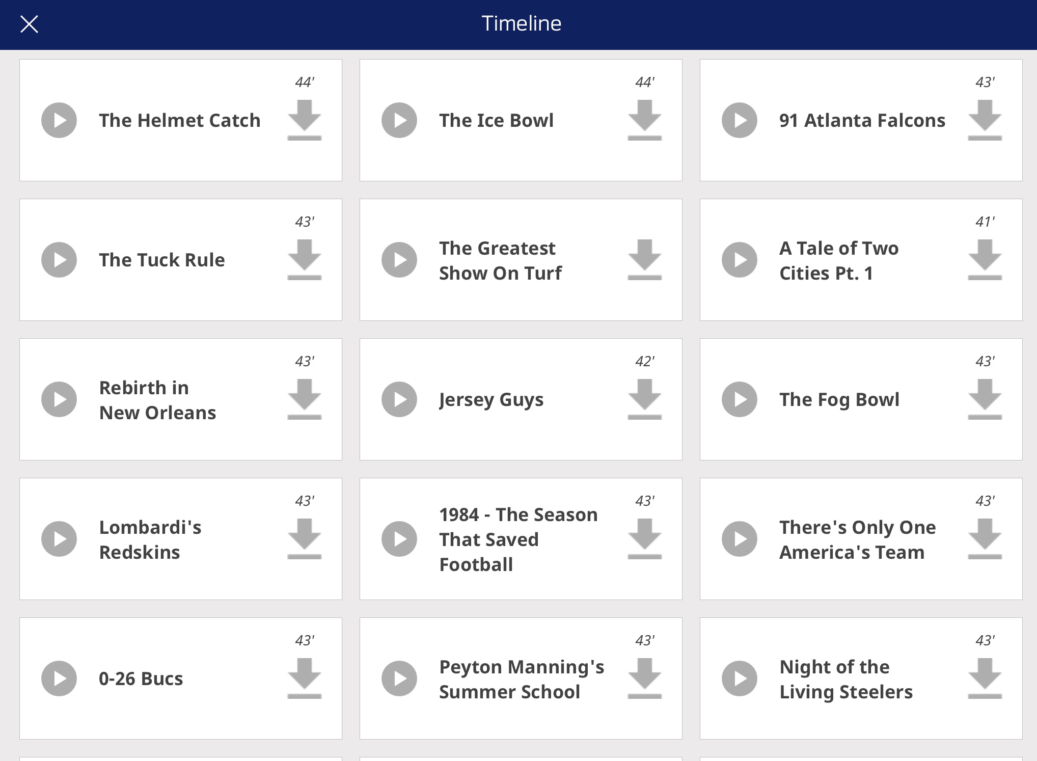This screenshot has height=761, width=1037.
Task: Download The Fog Bowl episode
Action: tap(985, 399)
